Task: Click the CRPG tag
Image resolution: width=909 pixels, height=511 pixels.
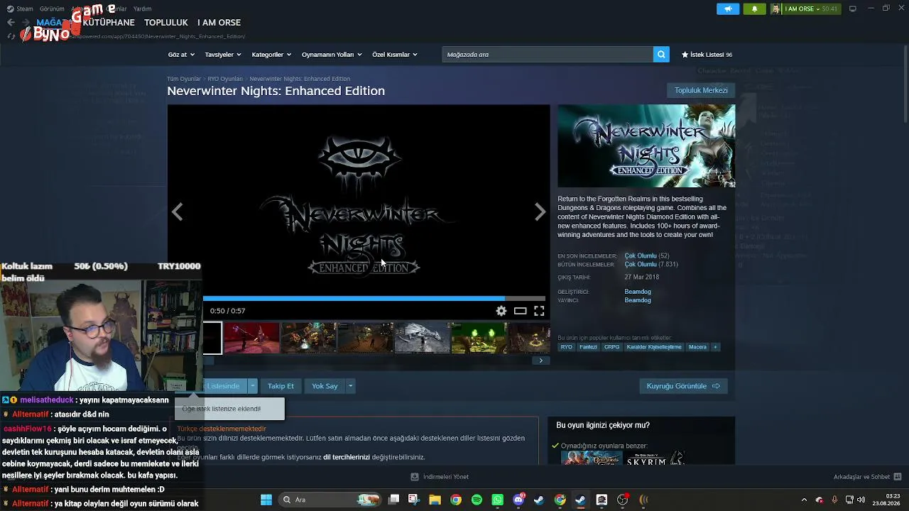Action: (x=611, y=347)
